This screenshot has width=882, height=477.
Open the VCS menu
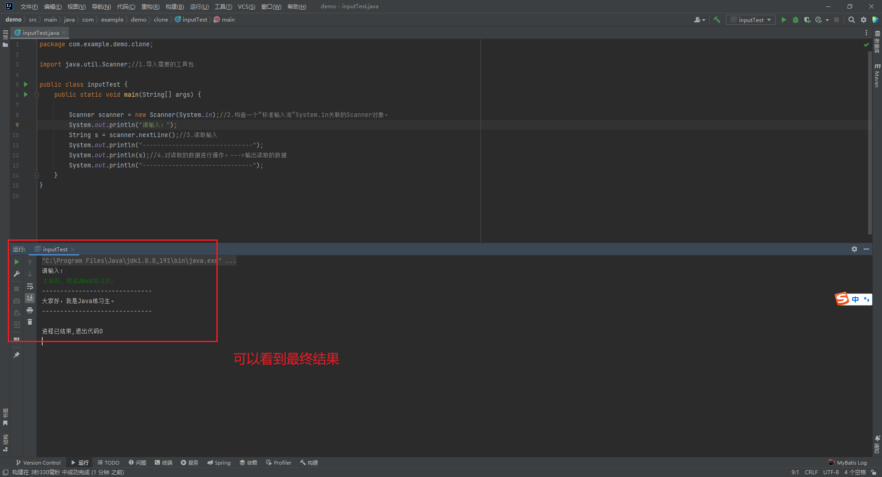(246, 6)
